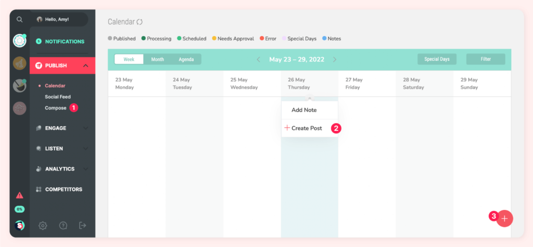Screen dimensions: 533x247
Task: Click the help question mark icon
Action: tap(63, 225)
